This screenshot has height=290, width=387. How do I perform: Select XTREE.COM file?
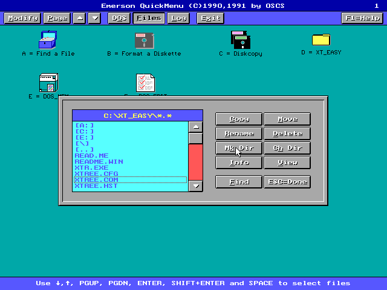[130, 180]
